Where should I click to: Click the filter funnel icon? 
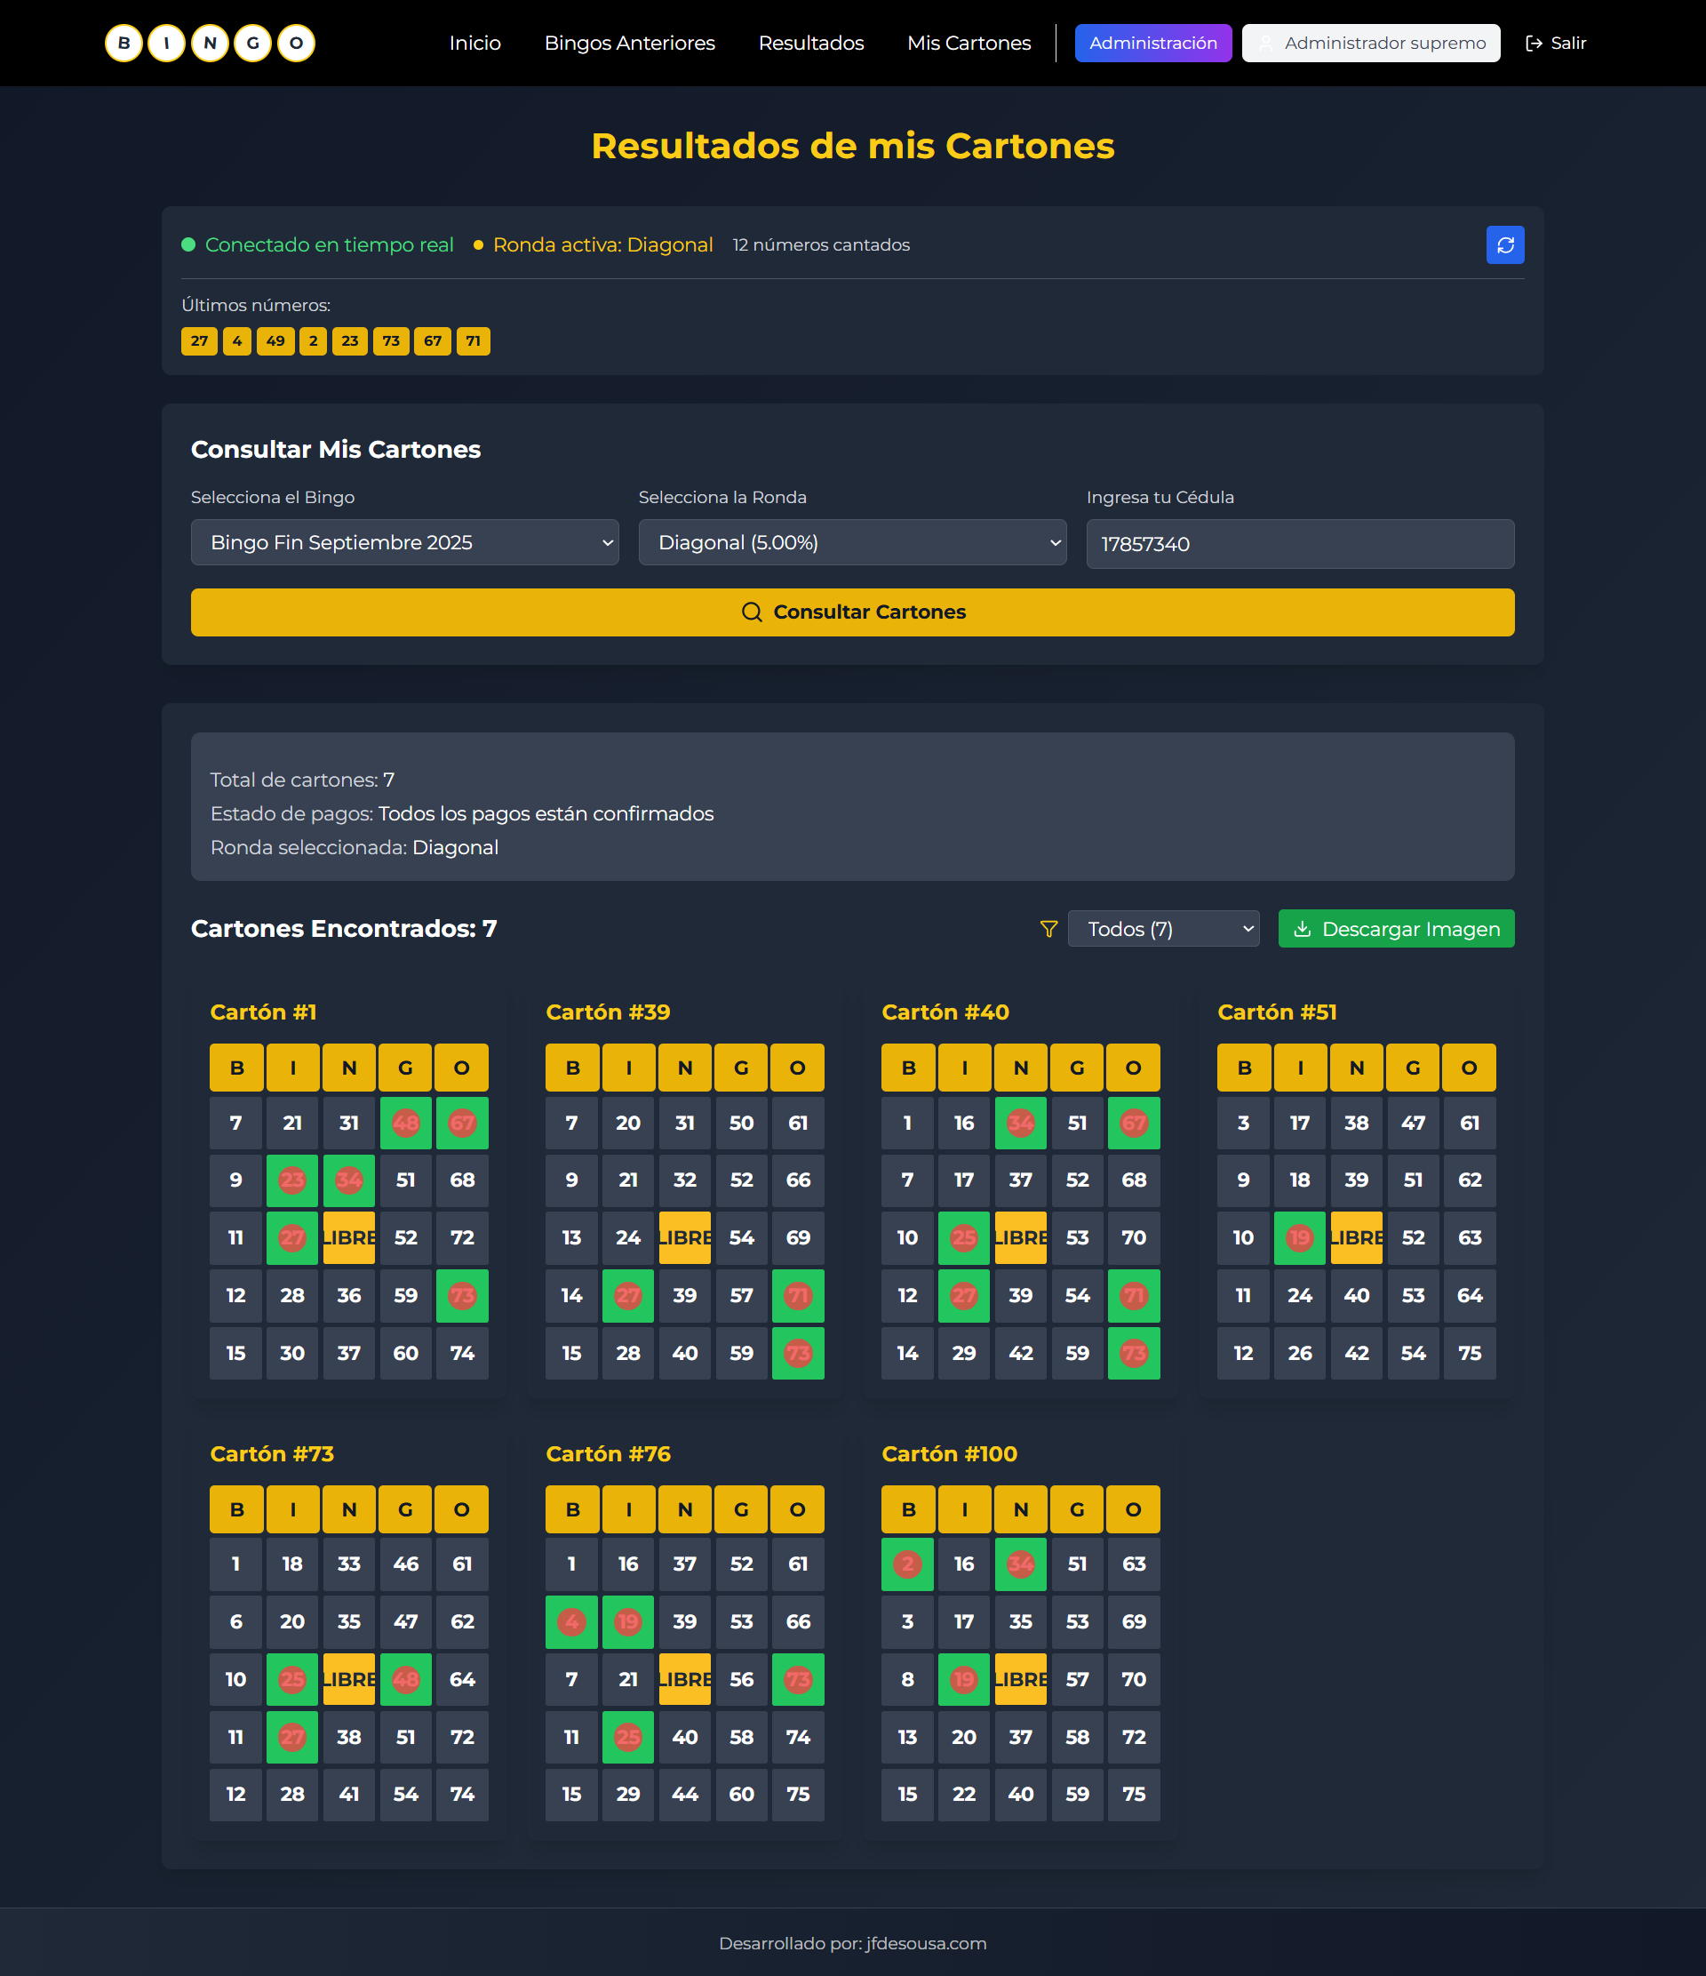(1048, 929)
